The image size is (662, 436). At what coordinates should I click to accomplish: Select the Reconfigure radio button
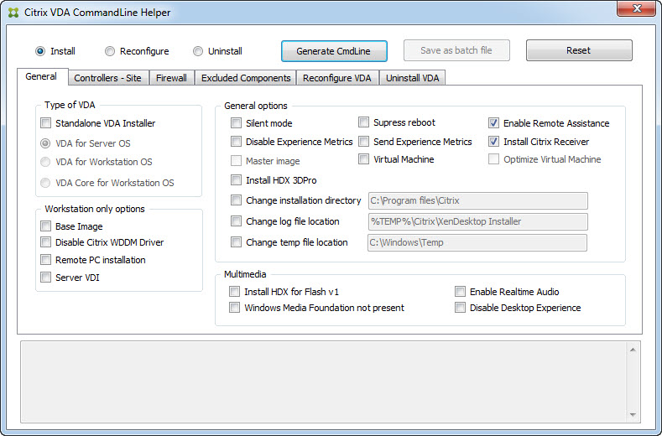click(x=110, y=51)
